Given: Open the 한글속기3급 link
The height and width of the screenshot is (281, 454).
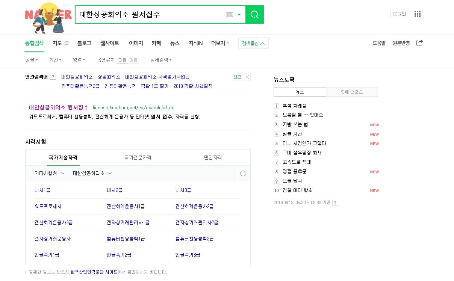Looking at the screenshot, I should (x=188, y=255).
